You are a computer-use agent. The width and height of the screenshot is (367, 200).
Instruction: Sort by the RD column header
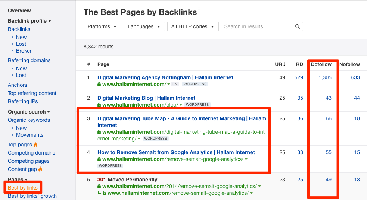299,64
